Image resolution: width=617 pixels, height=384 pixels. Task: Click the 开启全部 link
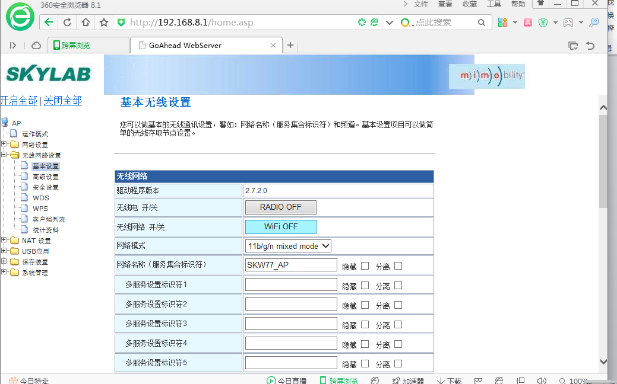click(18, 101)
